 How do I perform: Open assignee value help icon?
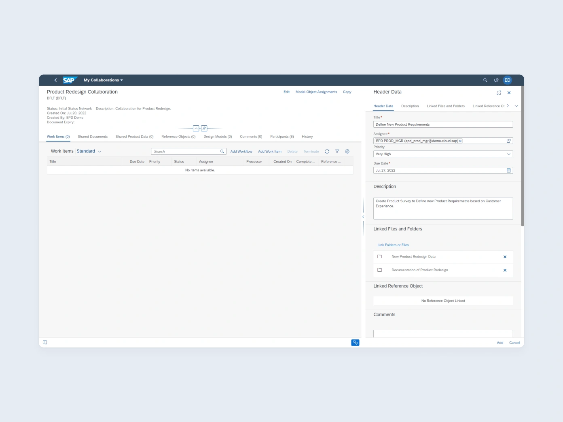pos(509,141)
